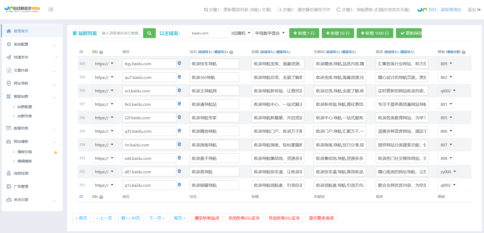Click the help icon beside SSL column
The image size is (484, 233).
[x=101, y=52]
